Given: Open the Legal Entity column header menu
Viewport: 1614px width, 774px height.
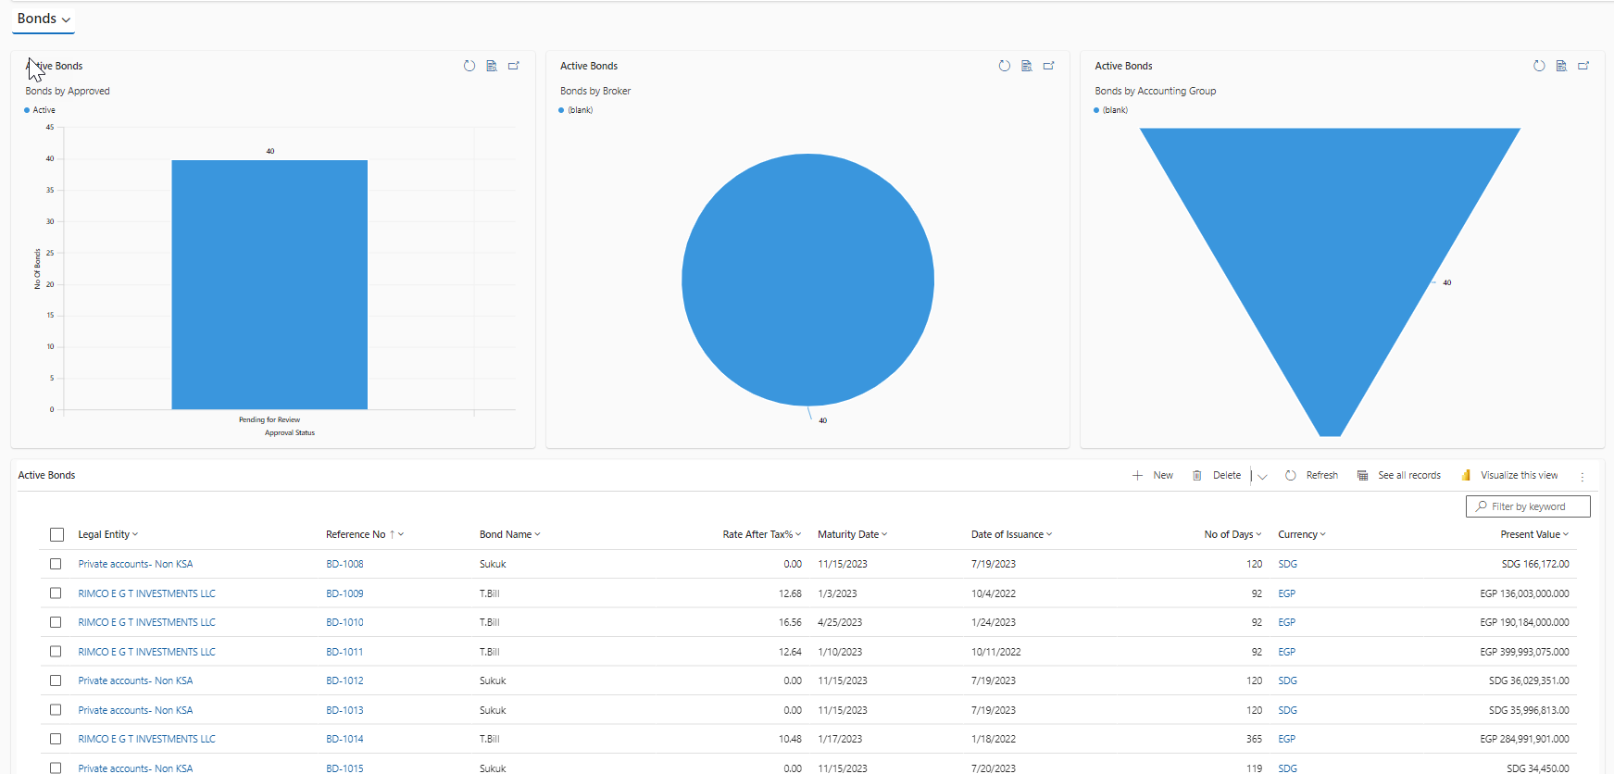Looking at the screenshot, I should coord(107,535).
